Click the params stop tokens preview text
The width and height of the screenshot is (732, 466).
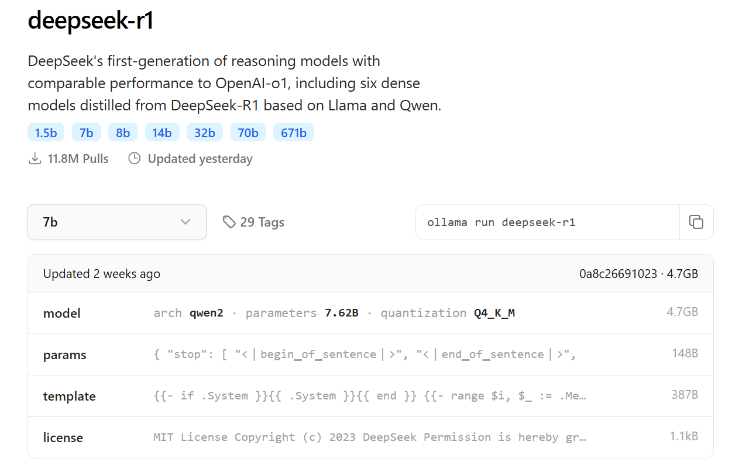click(365, 354)
